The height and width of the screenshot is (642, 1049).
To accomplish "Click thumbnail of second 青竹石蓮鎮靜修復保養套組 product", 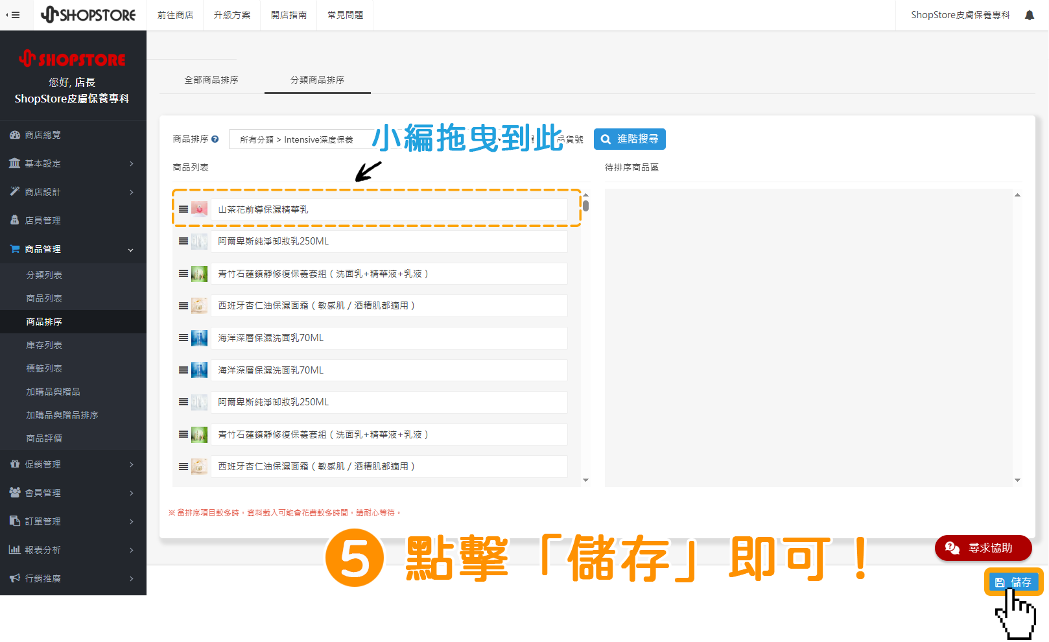I will pos(200,434).
